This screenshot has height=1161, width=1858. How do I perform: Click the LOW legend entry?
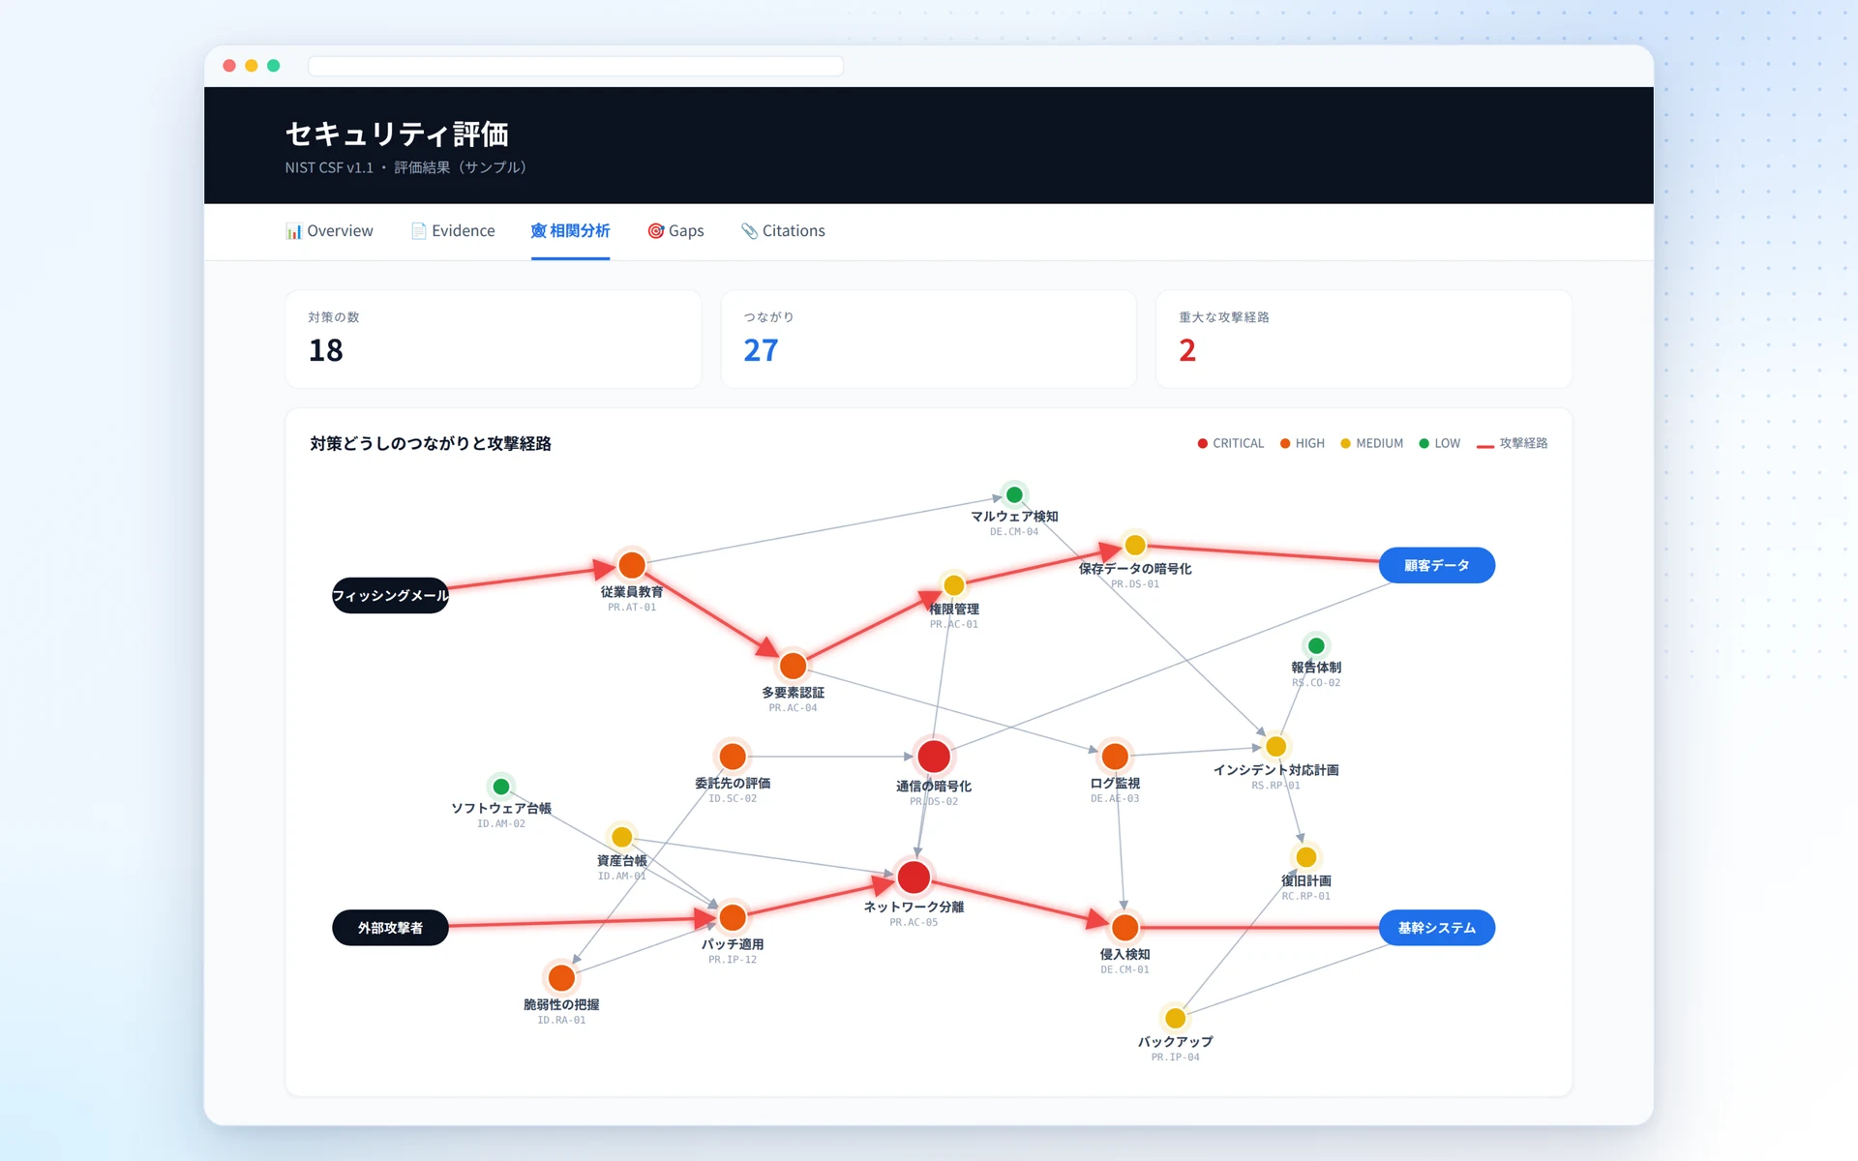tap(1440, 443)
